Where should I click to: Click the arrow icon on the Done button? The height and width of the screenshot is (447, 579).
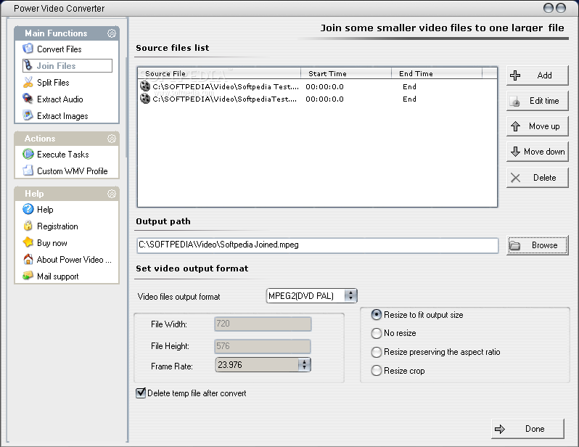[500, 429]
